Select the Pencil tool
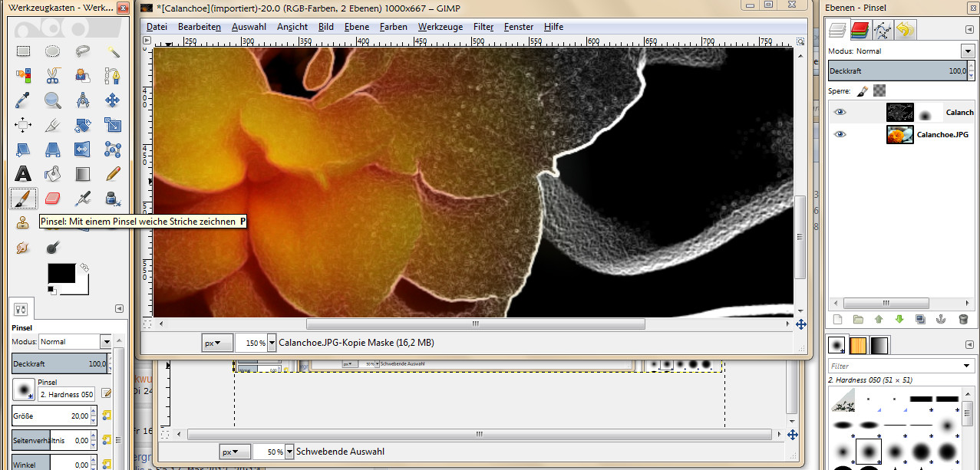This screenshot has height=470, width=980. (113, 174)
